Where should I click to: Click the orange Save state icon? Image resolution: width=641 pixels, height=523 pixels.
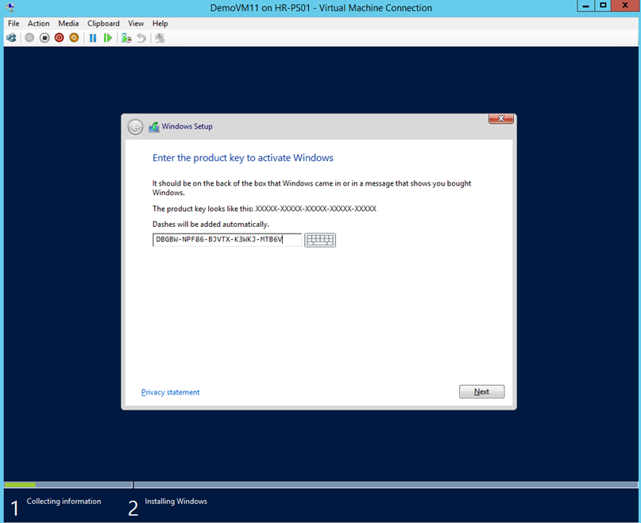74,37
